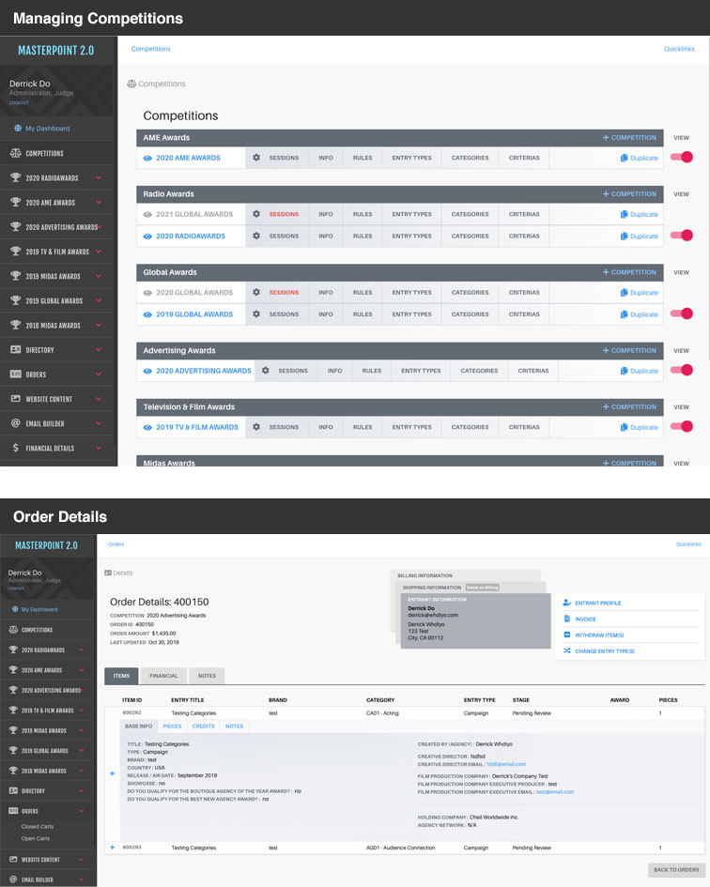Image resolution: width=710 pixels, height=887 pixels.
Task: Toggle visibility eye for 2021 Global Awards
Action: click(147, 214)
